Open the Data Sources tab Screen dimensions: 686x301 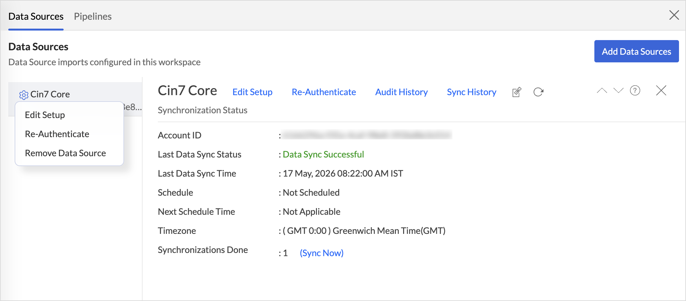36,16
